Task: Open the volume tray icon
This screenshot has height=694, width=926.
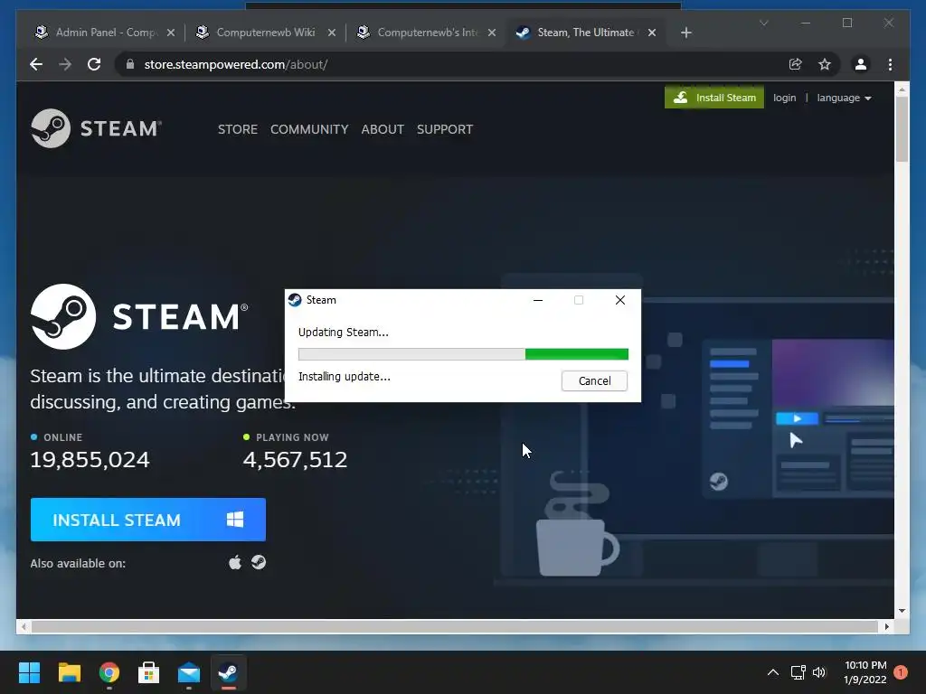Action: tap(819, 672)
